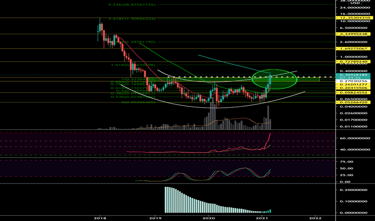Click the first tall bar of bottom histogram
Image resolution: width=375 pixels, height=221 pixels.
click(x=165, y=200)
